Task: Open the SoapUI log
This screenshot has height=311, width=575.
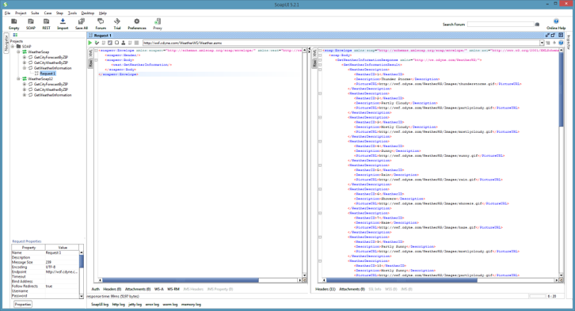Action: [x=100, y=305]
